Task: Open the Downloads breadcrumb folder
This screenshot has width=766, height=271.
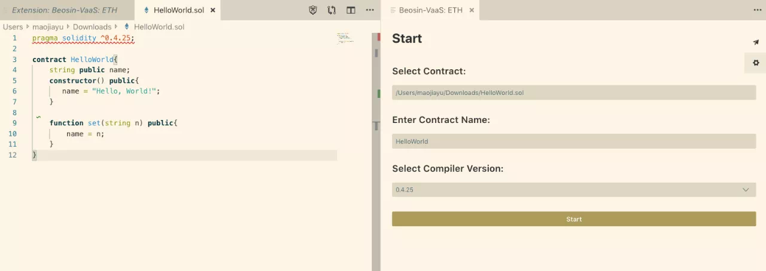Action: tap(92, 27)
